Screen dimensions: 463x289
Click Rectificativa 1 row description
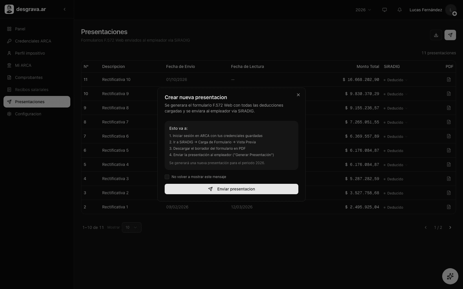(115, 207)
